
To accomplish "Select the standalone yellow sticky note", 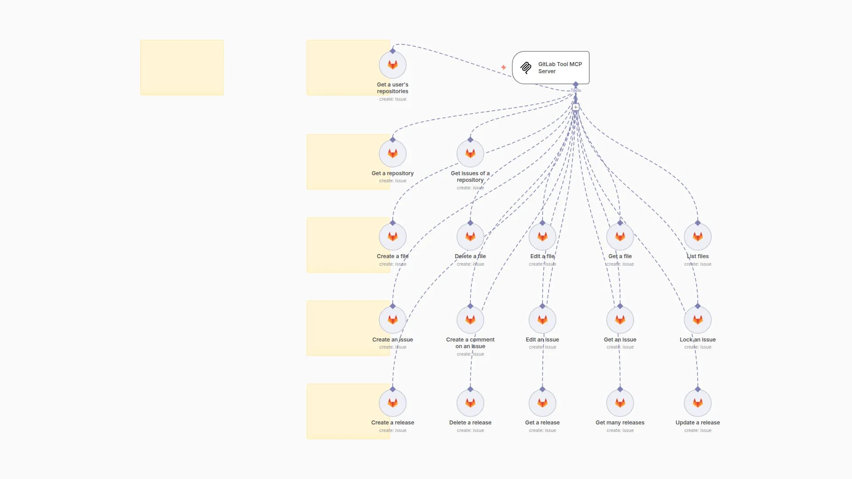I will pyautogui.click(x=181, y=67).
